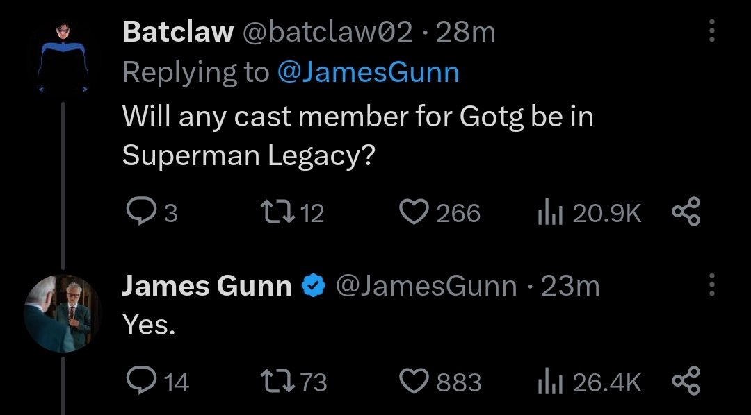The height and width of the screenshot is (415, 751).
Task: Click the @batclaw02 handle
Action: pos(328,33)
